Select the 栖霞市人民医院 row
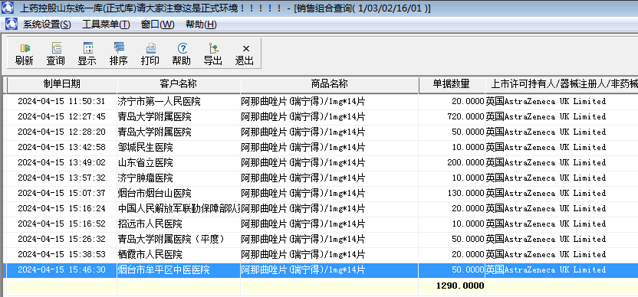The height and width of the screenshot is (297, 638). pos(321,255)
